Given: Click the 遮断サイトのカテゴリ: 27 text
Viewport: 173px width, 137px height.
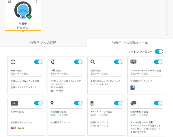Looking at the screenshot, I should click(23, 87).
